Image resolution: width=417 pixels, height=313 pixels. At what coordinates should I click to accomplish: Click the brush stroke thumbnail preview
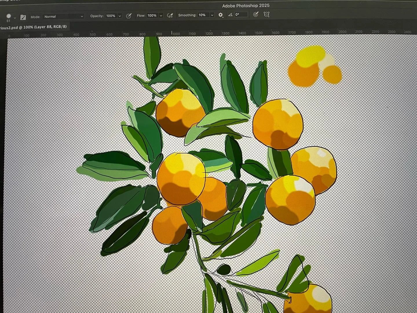point(23,17)
